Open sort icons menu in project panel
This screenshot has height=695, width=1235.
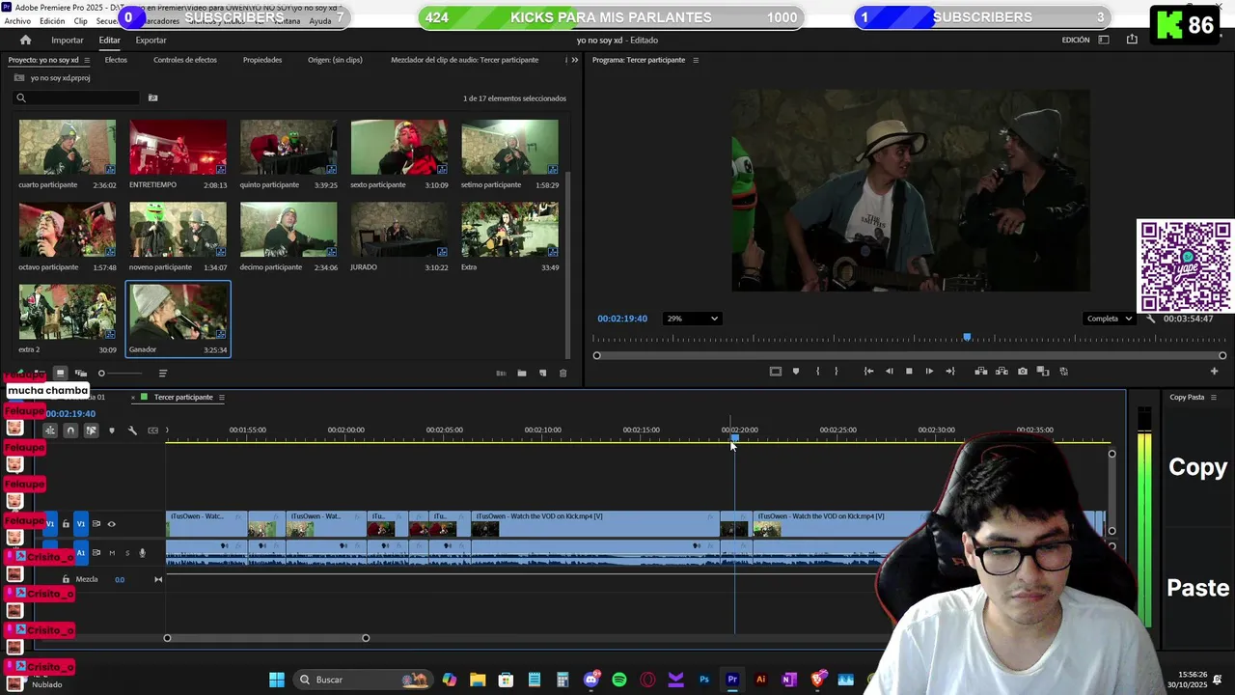pyautogui.click(x=162, y=374)
